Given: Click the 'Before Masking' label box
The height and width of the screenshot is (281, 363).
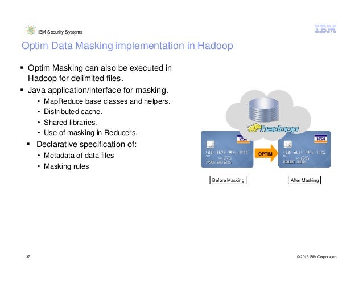Looking at the screenshot, I should tap(228, 180).
